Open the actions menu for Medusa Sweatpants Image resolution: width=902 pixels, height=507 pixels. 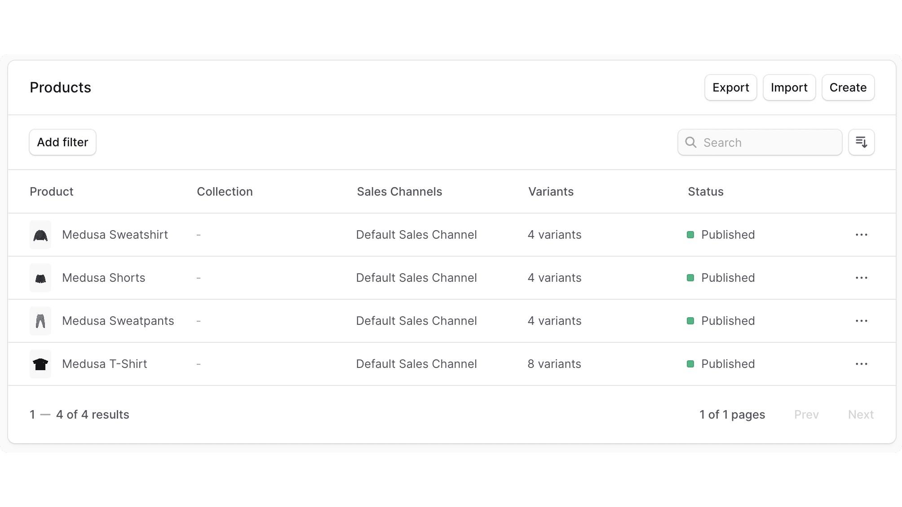(x=862, y=321)
